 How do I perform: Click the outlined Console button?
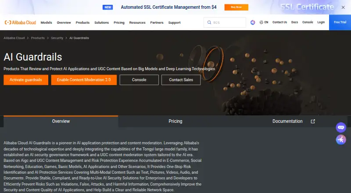point(139,80)
